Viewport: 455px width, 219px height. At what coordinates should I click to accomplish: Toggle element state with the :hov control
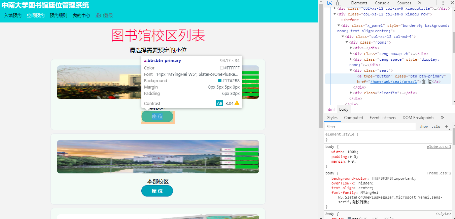click(424, 126)
